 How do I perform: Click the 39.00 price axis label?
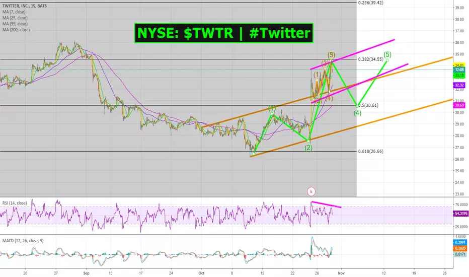(x=459, y=8)
